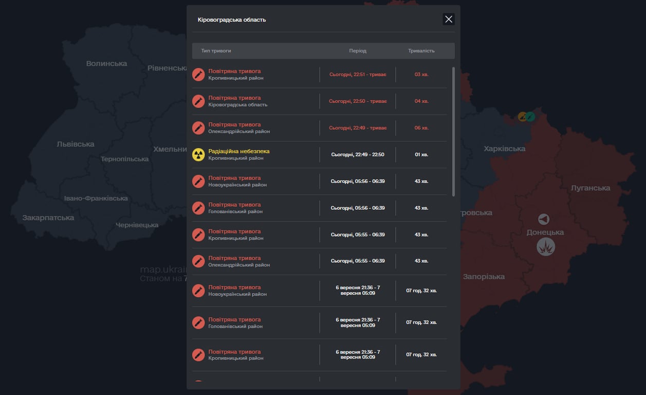Click the explosion icon in Донецька region
The width and height of the screenshot is (646, 395).
click(545, 247)
